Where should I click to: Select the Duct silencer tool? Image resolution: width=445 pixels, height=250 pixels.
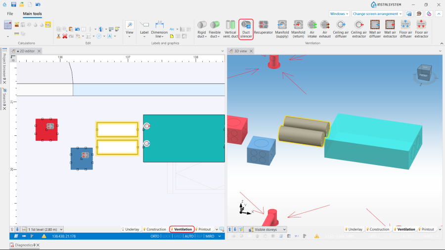point(246,28)
